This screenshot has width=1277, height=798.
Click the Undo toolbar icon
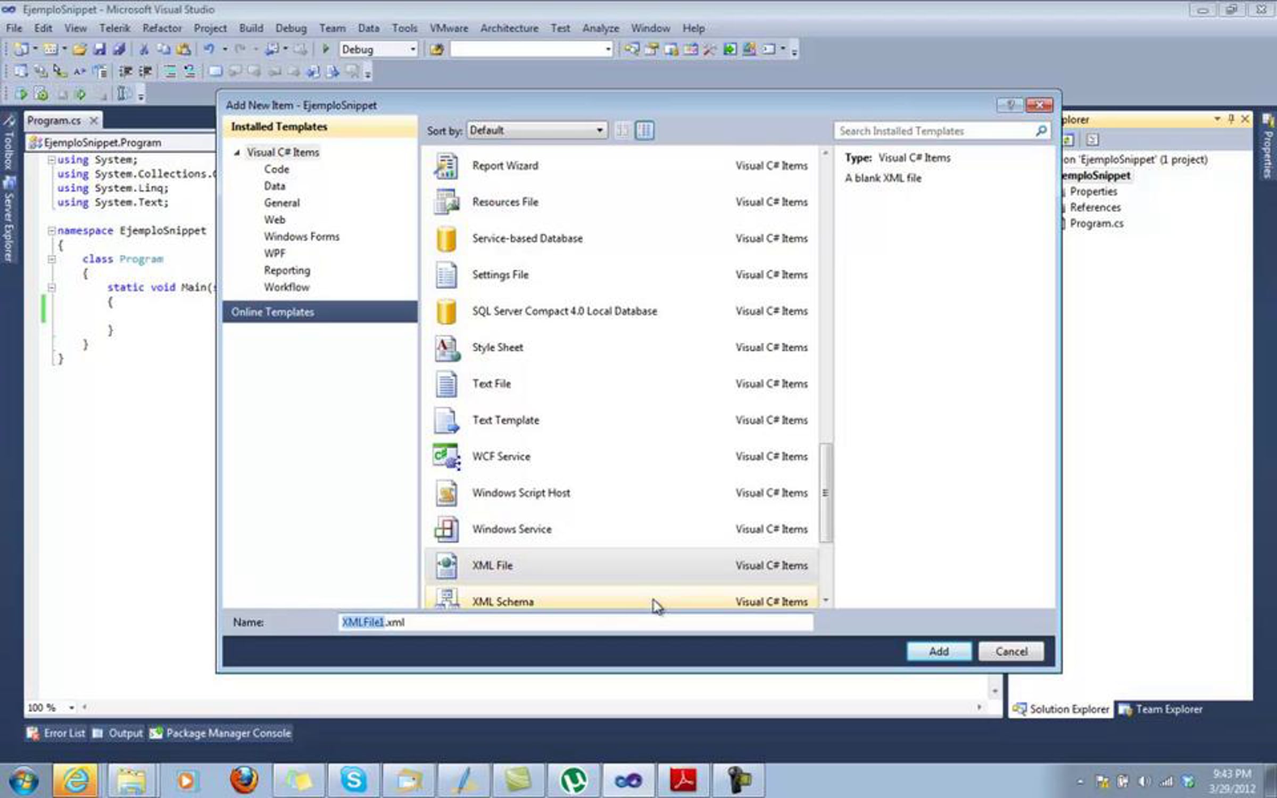pyautogui.click(x=209, y=49)
